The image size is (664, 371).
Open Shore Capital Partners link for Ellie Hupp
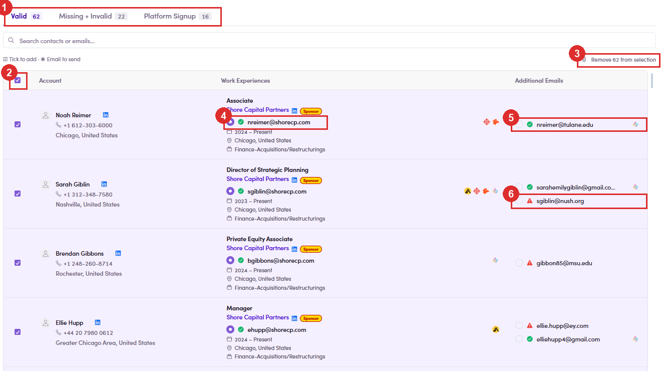pyautogui.click(x=257, y=317)
